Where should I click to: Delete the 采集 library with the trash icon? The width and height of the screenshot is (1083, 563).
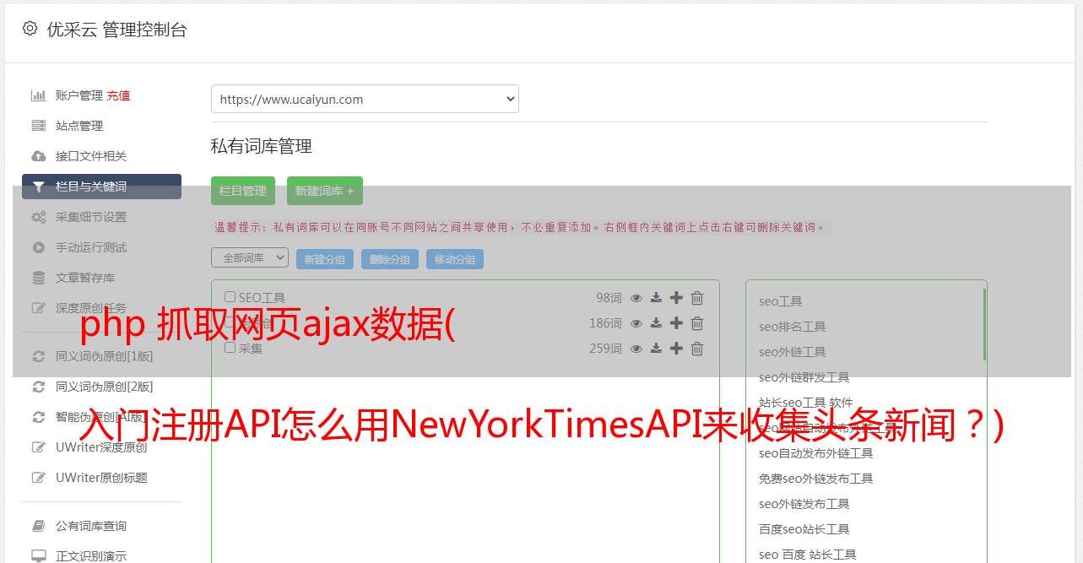click(x=697, y=349)
